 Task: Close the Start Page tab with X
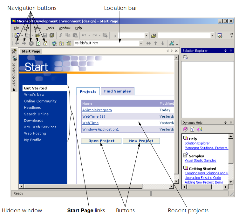[x=176, y=51]
